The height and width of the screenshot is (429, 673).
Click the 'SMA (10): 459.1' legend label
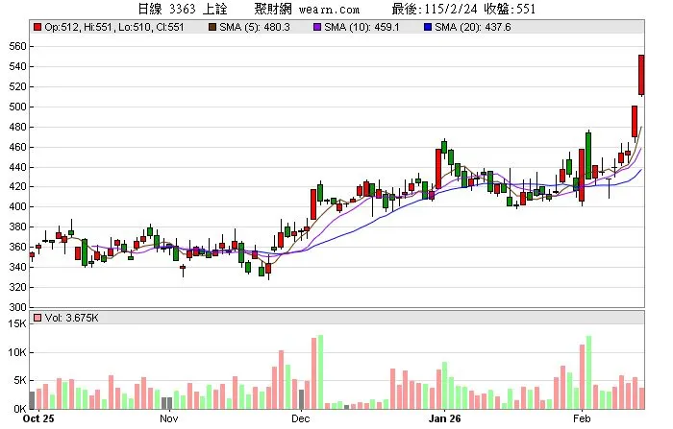coord(361,27)
